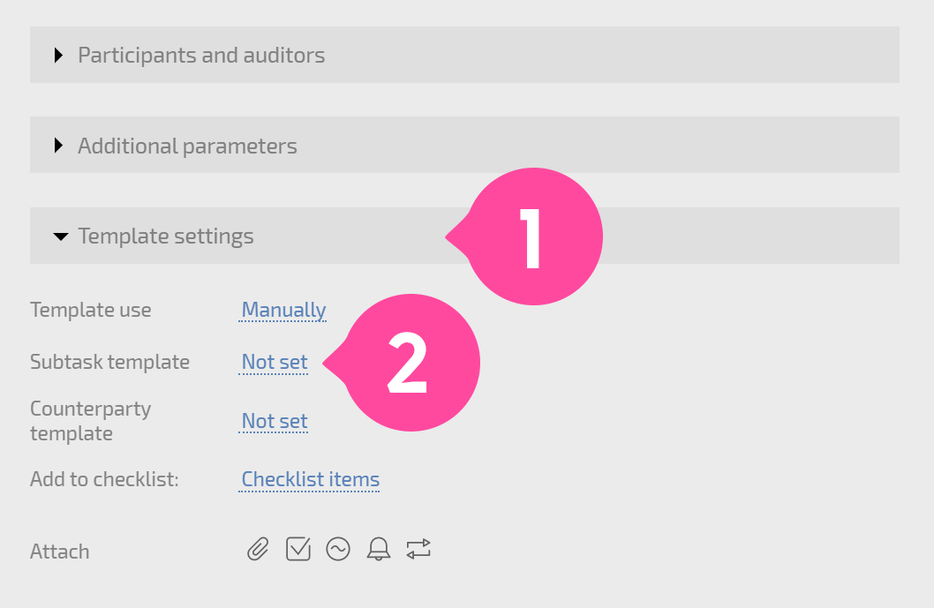Change the Template use Manually link

[x=283, y=311]
